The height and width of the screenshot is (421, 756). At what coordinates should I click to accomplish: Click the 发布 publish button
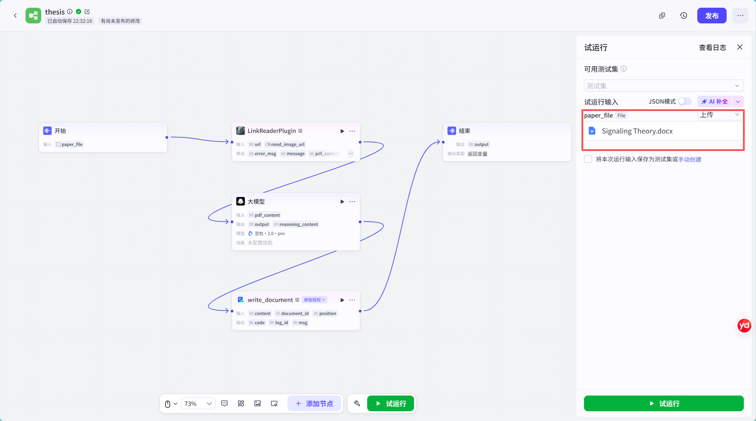coord(712,15)
